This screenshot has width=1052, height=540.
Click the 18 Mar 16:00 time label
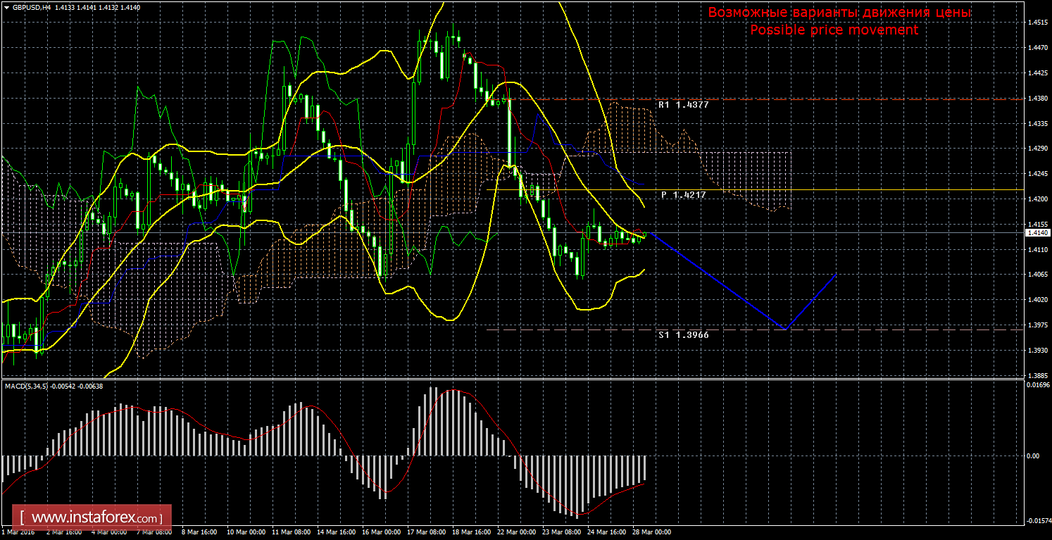(472, 533)
